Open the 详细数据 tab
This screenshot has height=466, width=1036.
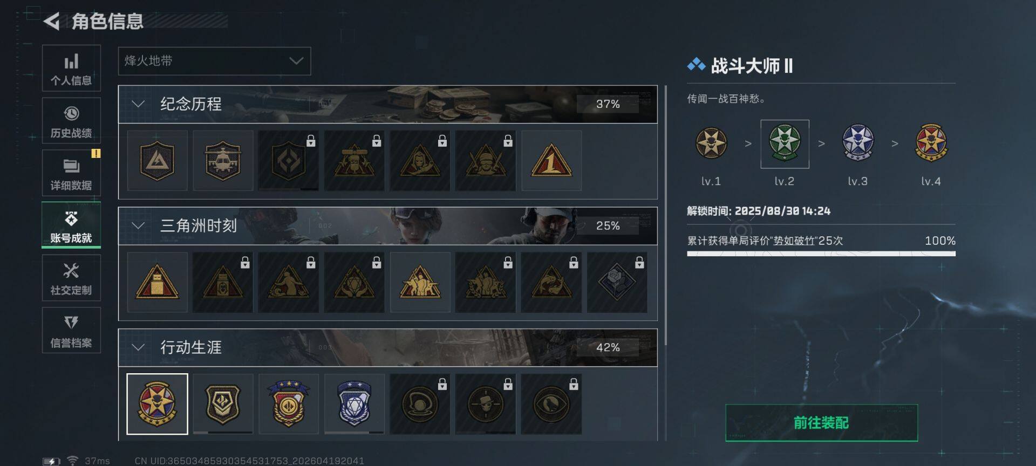click(x=71, y=173)
